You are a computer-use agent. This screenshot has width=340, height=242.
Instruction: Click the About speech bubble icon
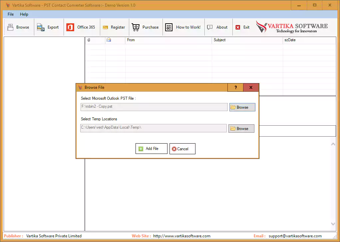pyautogui.click(x=210, y=27)
